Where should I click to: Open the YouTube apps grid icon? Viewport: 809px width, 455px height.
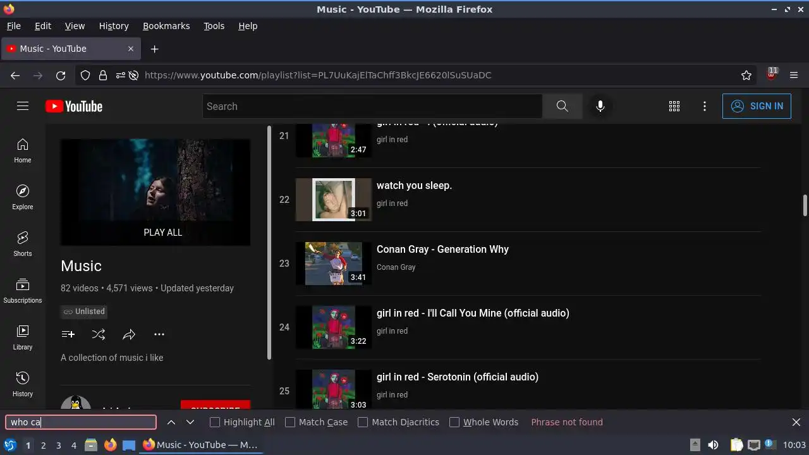point(674,106)
